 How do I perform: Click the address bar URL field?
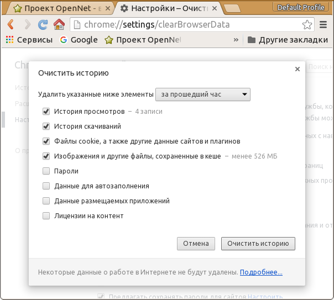pyautogui.click(x=188, y=25)
